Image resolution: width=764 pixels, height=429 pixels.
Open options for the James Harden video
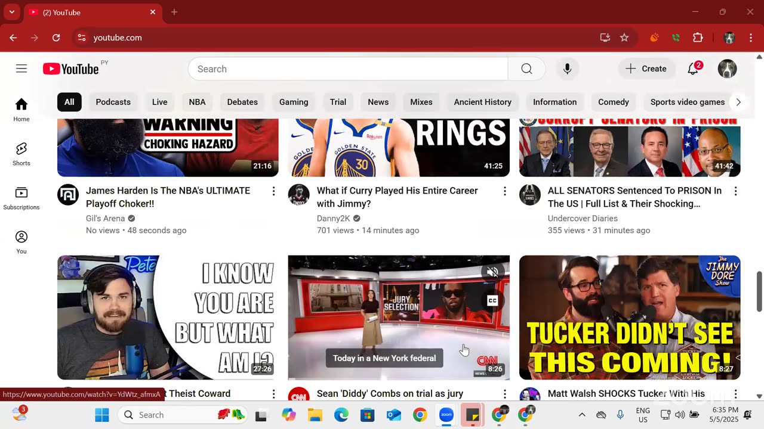tap(273, 191)
